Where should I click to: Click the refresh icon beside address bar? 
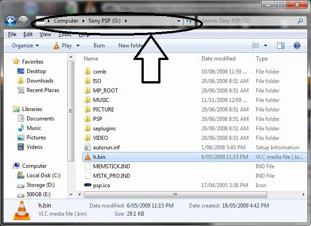189,21
